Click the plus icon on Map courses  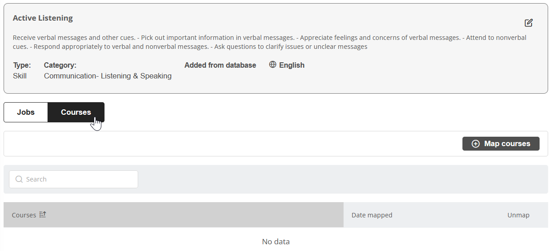[x=476, y=144]
